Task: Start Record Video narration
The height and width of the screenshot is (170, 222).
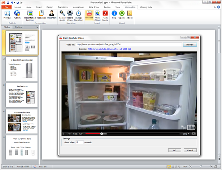Action: pyautogui.click(x=70, y=16)
